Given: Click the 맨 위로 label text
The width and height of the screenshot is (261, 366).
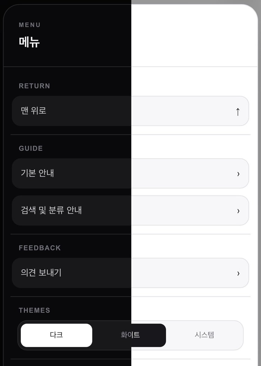Looking at the screenshot, I should pyautogui.click(x=34, y=110).
